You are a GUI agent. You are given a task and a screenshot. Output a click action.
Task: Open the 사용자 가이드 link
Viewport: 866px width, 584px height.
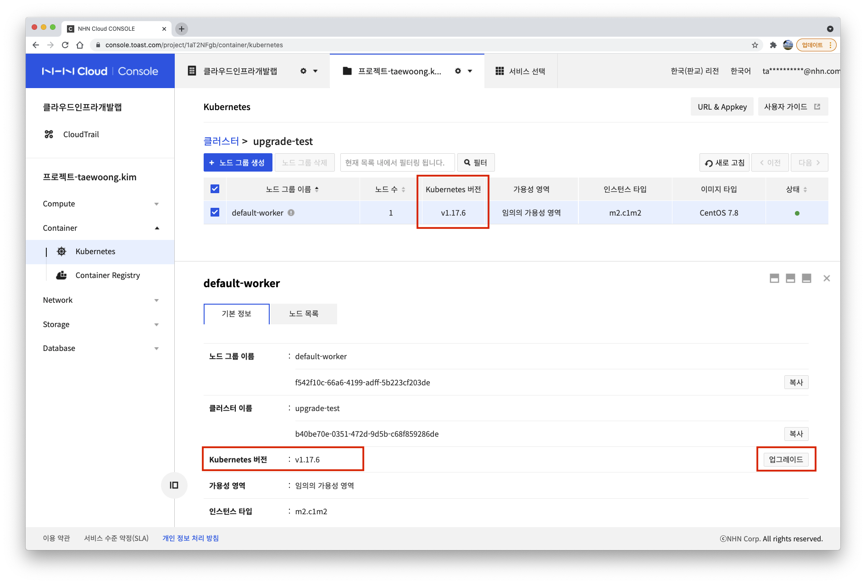pos(793,107)
